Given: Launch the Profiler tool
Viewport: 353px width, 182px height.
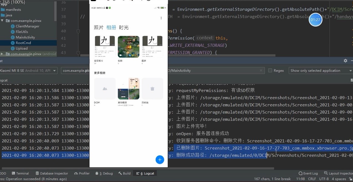Looking at the screenshot, I should click(x=82, y=173).
